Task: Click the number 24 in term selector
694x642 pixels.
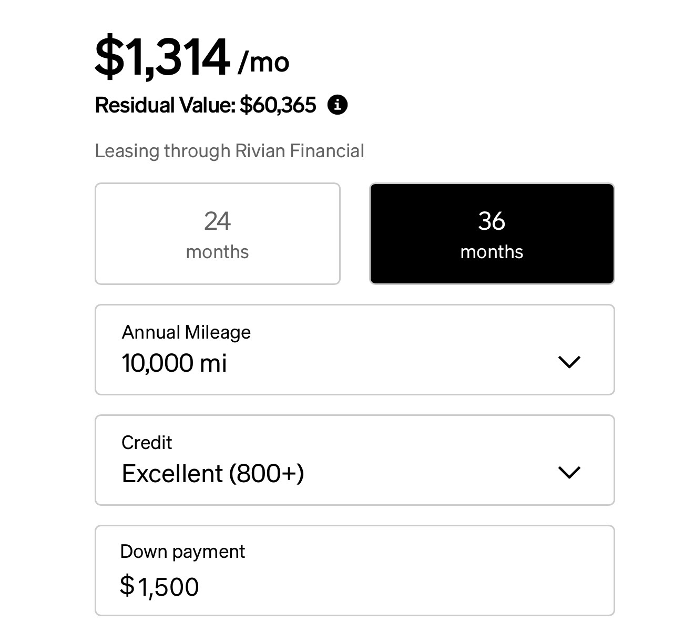Action: click(217, 221)
